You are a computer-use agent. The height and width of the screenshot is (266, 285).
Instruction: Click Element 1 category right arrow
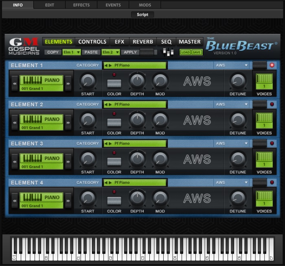[110, 66]
